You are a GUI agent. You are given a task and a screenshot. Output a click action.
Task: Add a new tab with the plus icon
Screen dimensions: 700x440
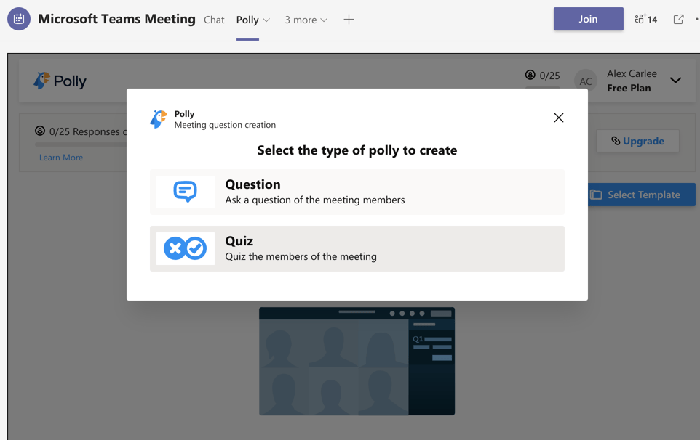tap(349, 20)
